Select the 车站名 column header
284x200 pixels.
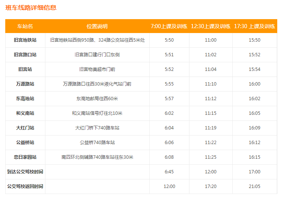(25, 26)
